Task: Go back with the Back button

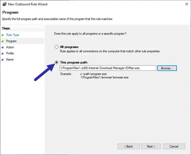Action: (129, 146)
